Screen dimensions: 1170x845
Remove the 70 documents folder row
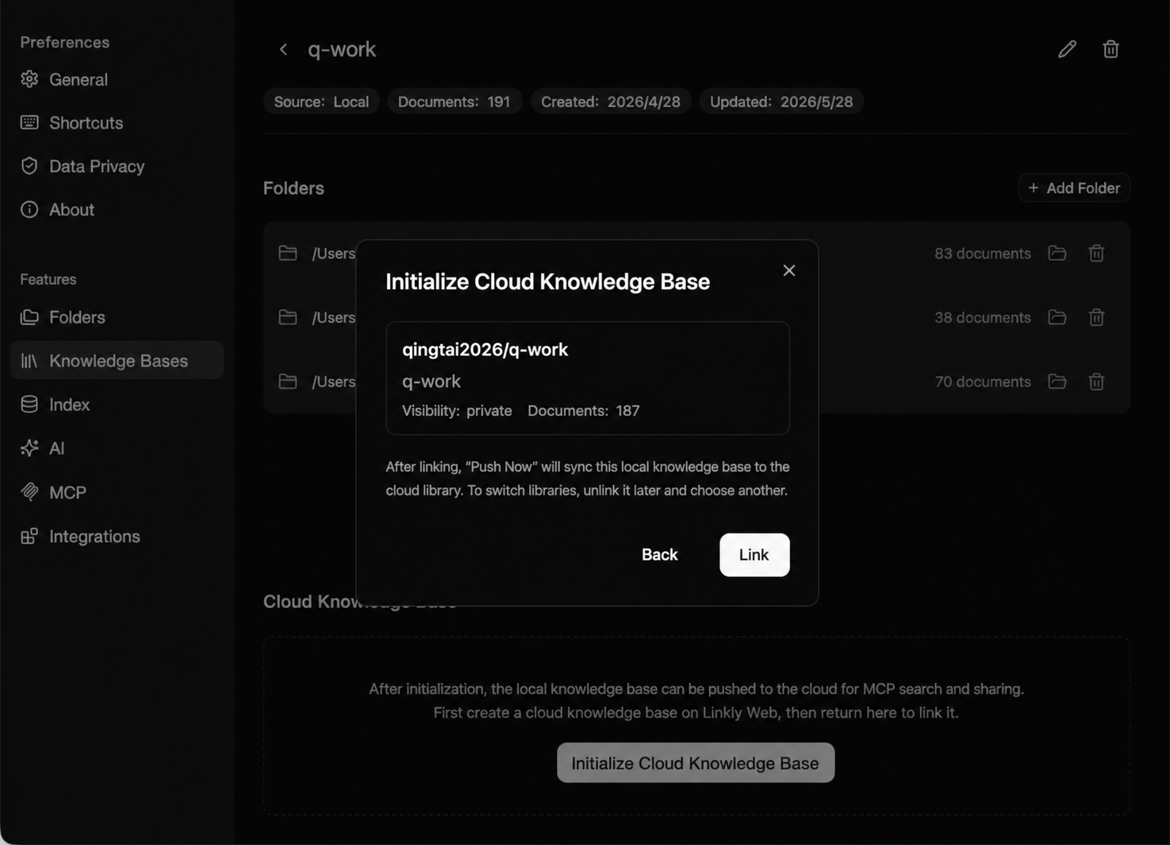coord(1096,381)
